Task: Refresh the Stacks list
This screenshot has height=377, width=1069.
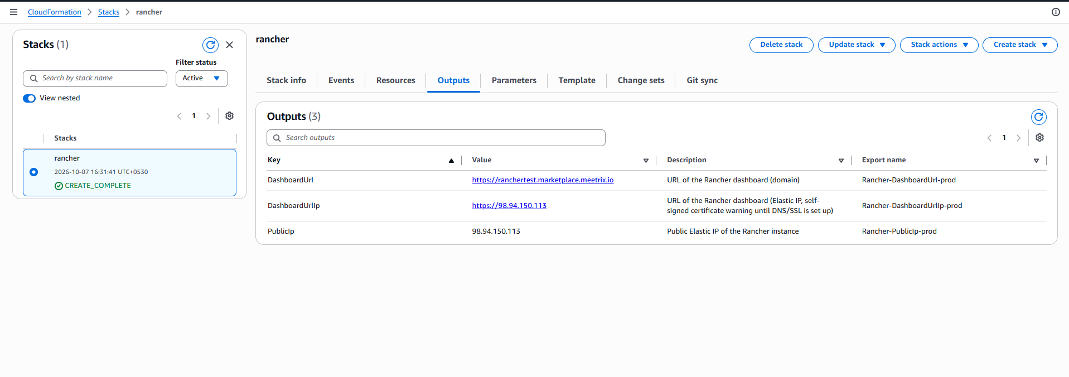Action: pyautogui.click(x=210, y=45)
